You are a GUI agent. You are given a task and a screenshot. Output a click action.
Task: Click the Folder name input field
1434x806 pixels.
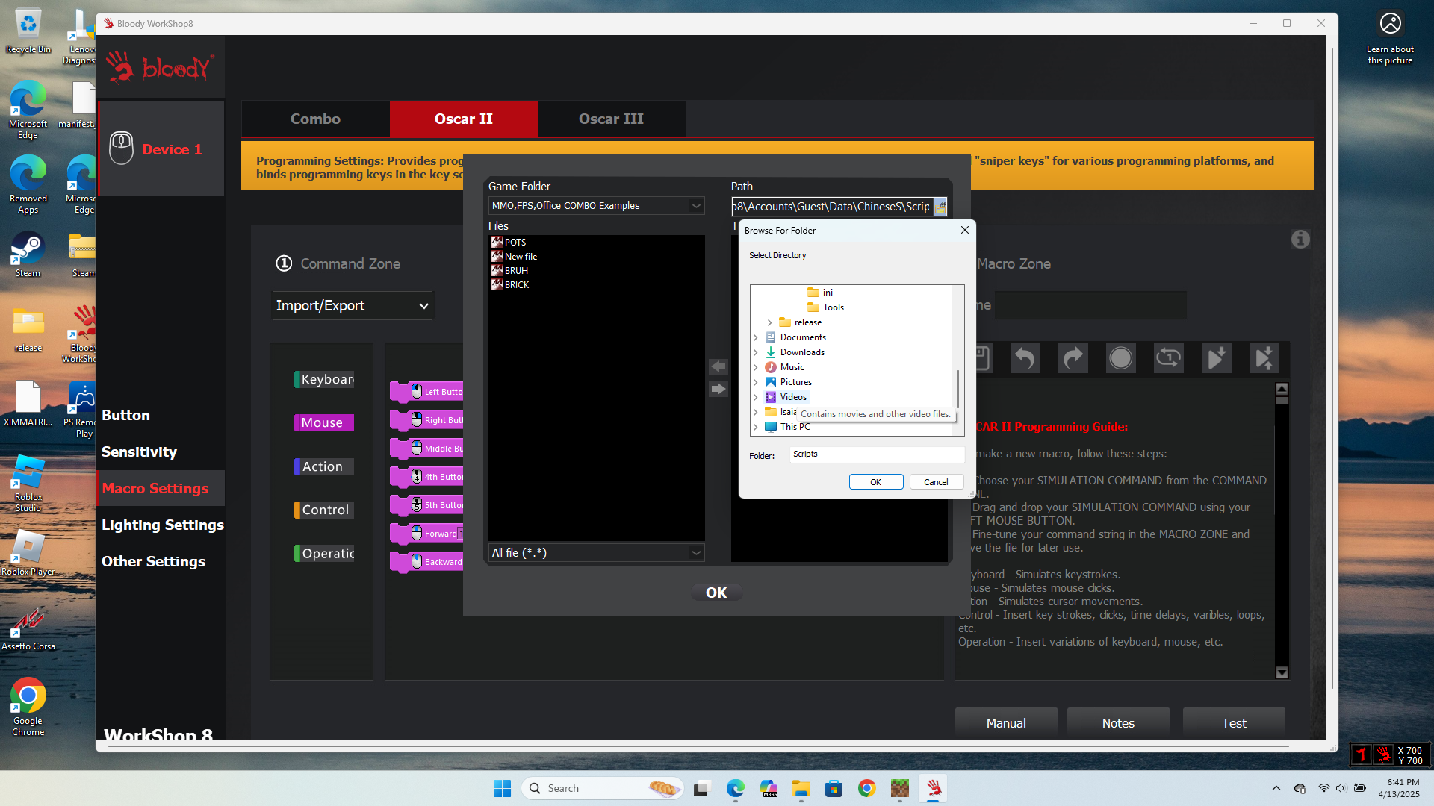(x=876, y=454)
